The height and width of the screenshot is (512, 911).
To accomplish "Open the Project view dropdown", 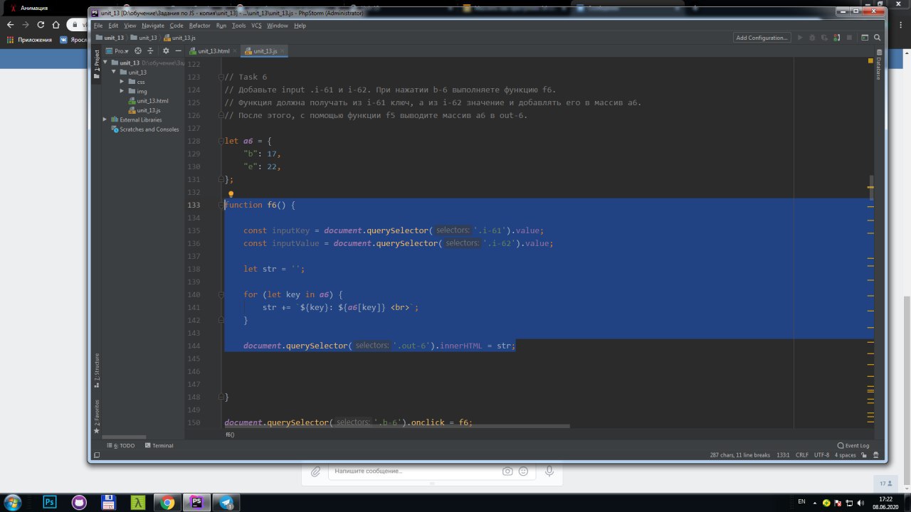I will [x=117, y=51].
